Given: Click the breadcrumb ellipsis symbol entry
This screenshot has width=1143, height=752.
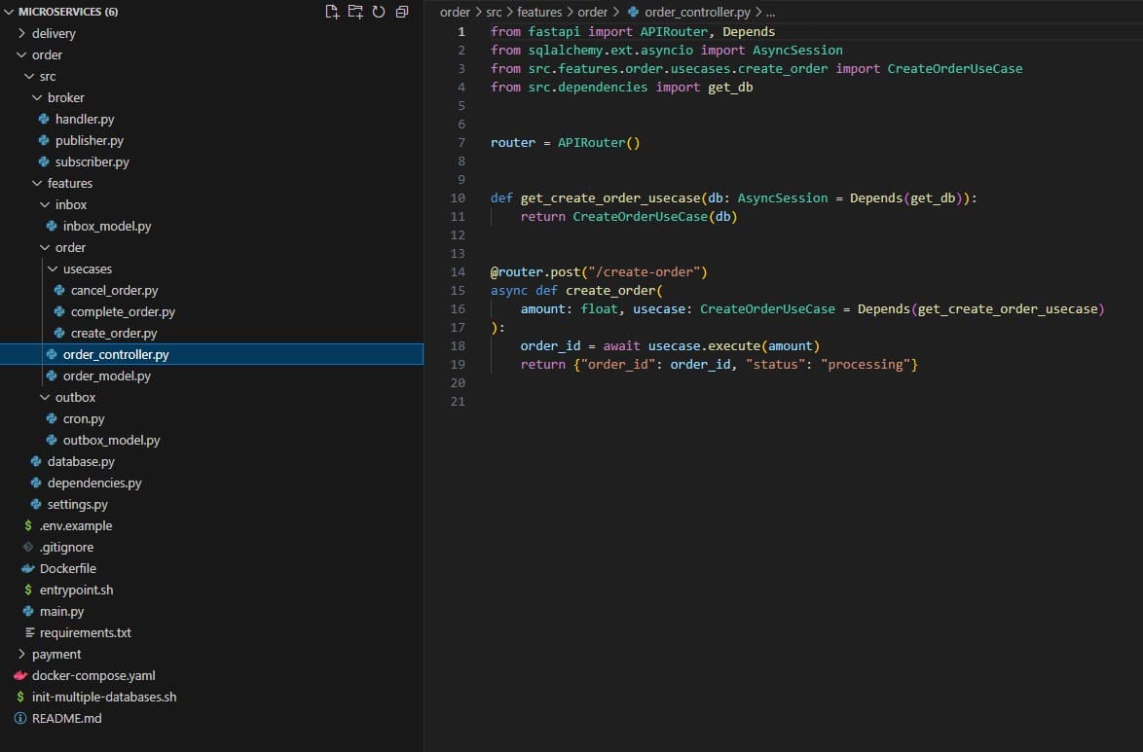Looking at the screenshot, I should [x=770, y=12].
